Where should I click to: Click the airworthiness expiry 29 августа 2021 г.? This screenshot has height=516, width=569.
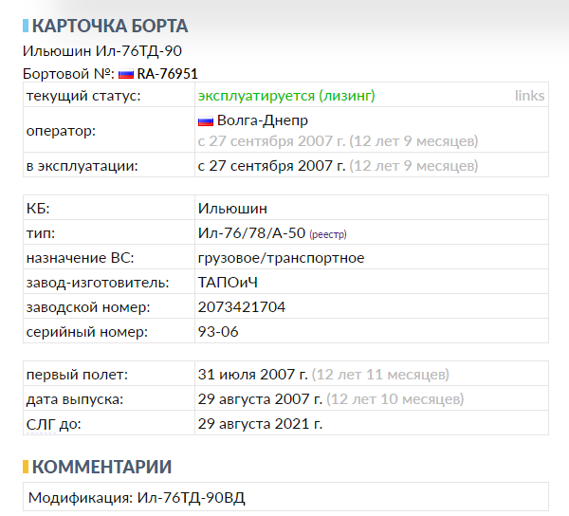click(260, 424)
